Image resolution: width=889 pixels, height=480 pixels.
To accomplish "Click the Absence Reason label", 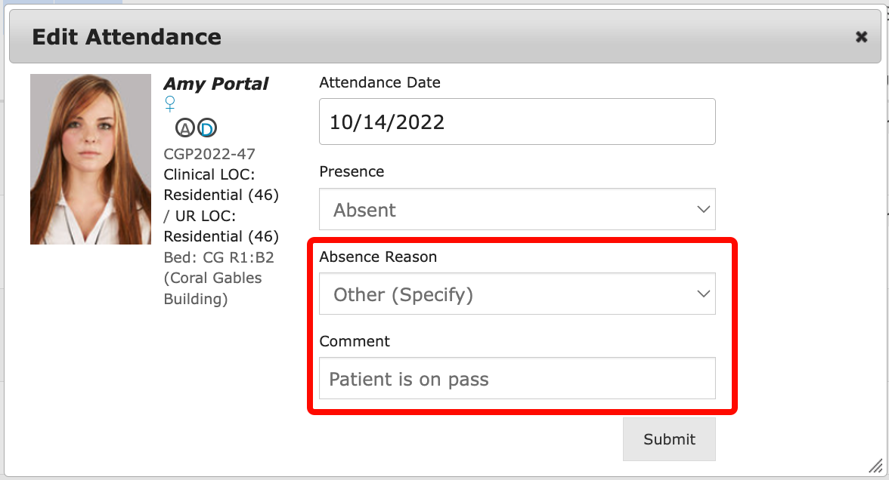I will pos(378,257).
